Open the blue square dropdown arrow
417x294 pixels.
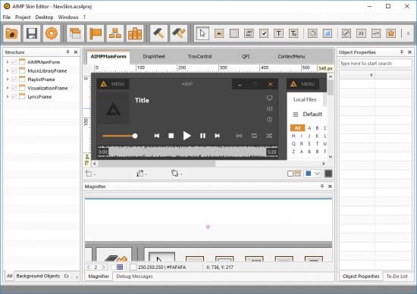pos(317,174)
